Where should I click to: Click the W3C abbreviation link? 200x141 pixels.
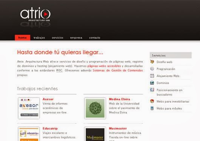(x=59, y=70)
